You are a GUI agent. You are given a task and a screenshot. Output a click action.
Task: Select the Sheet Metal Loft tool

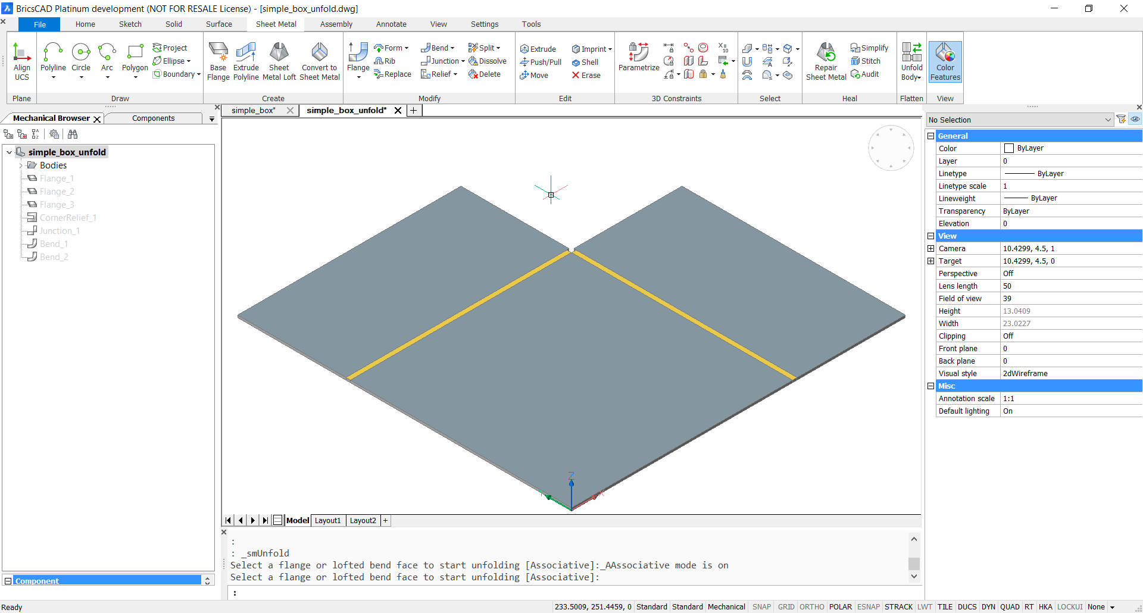coord(279,61)
